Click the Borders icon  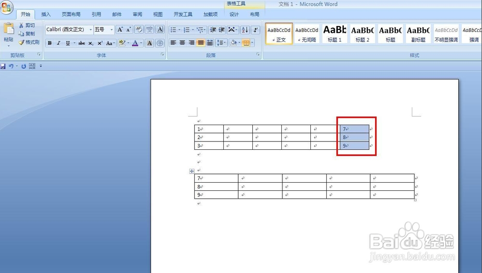pos(246,43)
